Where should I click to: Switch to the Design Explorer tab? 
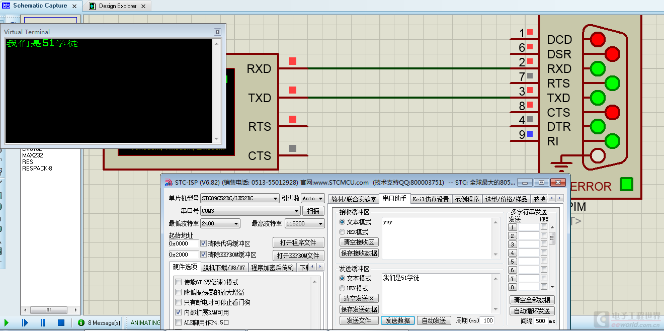[x=118, y=6]
